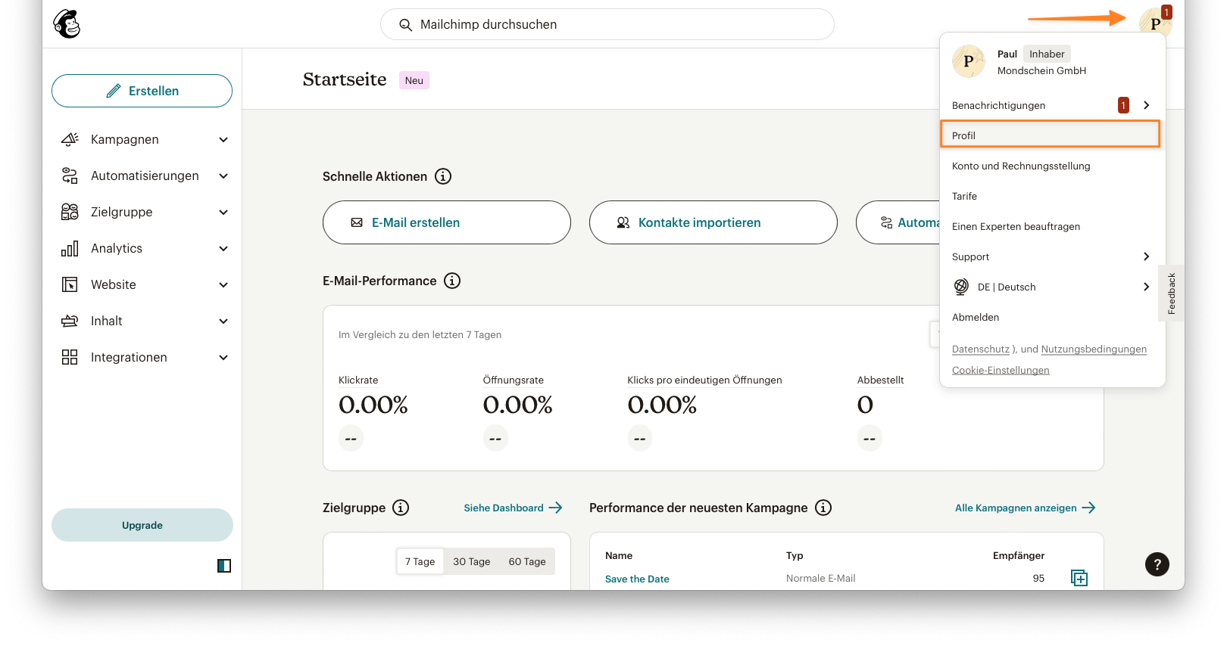Expand the Zielgruppe sidebar chevron
The width and height of the screenshot is (1227, 646).
[223, 212]
